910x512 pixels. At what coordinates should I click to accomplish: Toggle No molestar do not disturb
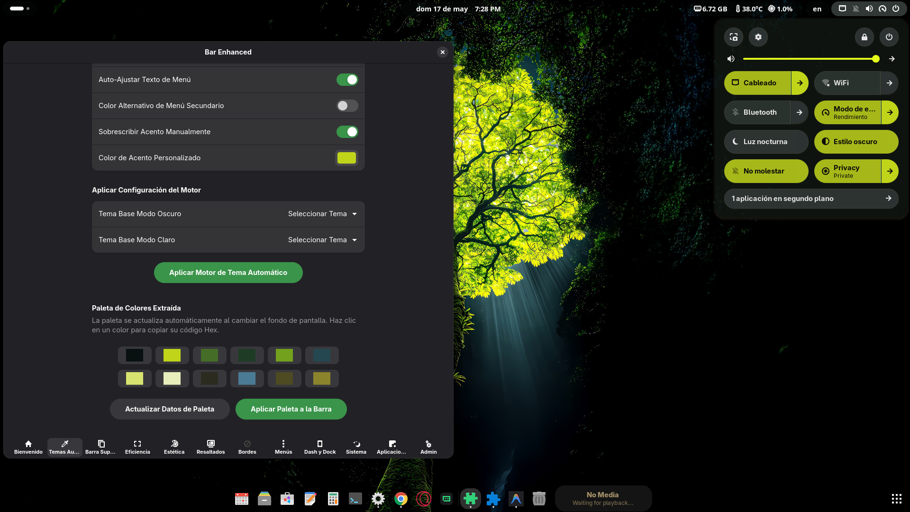766,171
